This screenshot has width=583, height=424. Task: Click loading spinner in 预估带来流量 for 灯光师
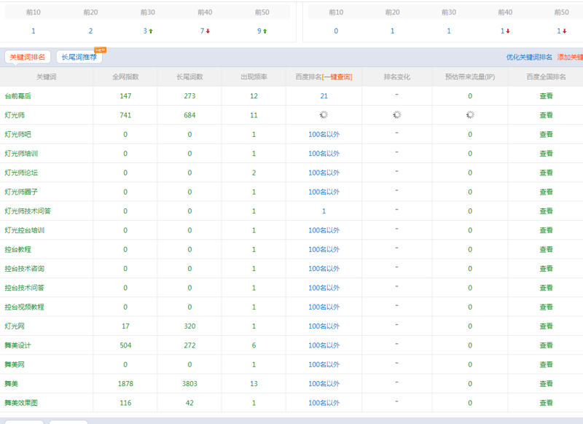pyautogui.click(x=470, y=115)
